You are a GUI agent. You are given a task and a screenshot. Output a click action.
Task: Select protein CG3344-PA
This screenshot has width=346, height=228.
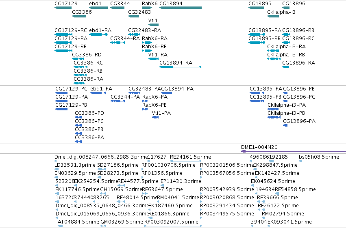(118, 101)
